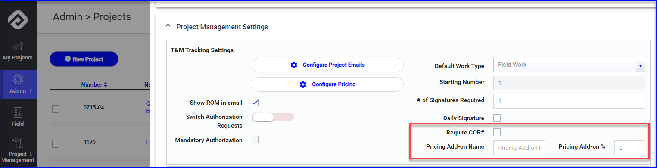Open the Project Management tools icon
Image resolution: width=657 pixels, height=168 pixels.
coord(18,144)
